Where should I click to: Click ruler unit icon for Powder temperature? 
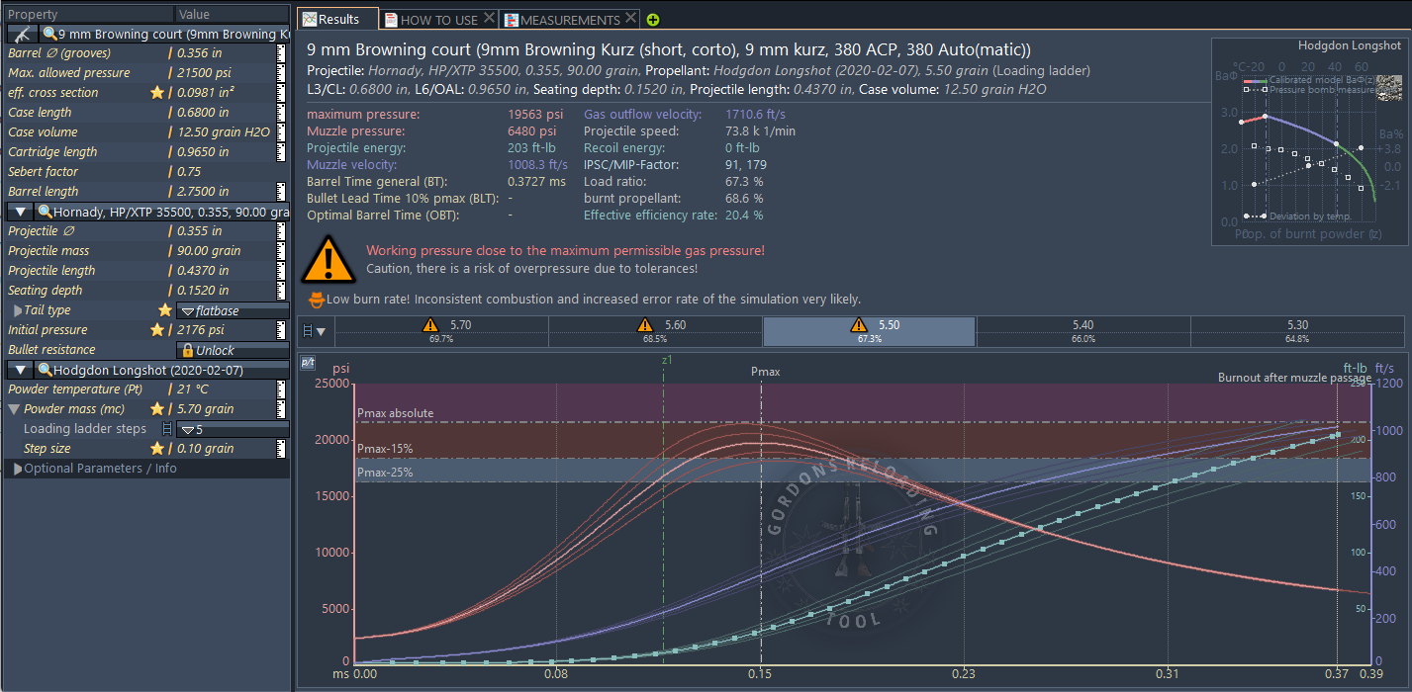pyautogui.click(x=281, y=389)
